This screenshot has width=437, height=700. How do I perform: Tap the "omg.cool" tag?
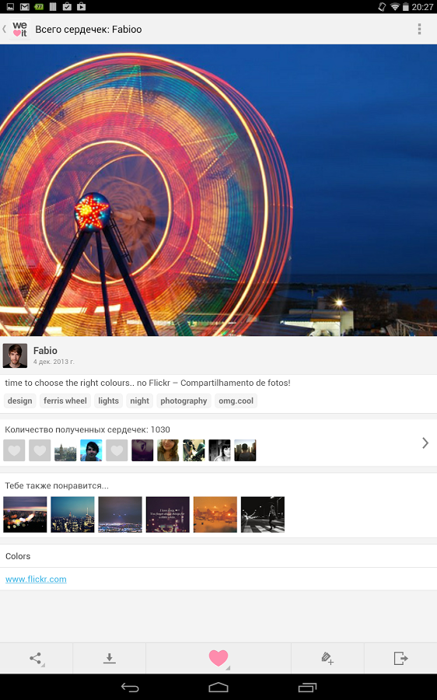(236, 401)
